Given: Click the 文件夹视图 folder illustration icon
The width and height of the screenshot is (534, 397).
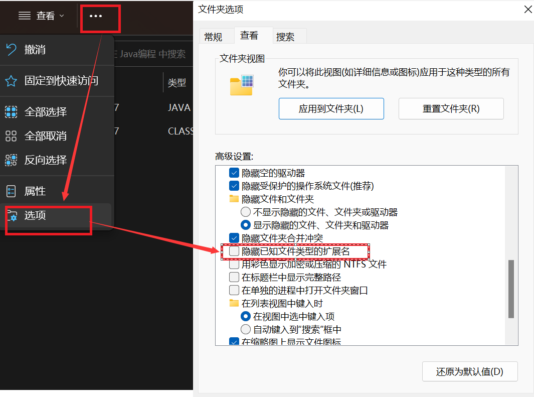Looking at the screenshot, I should tap(242, 85).
